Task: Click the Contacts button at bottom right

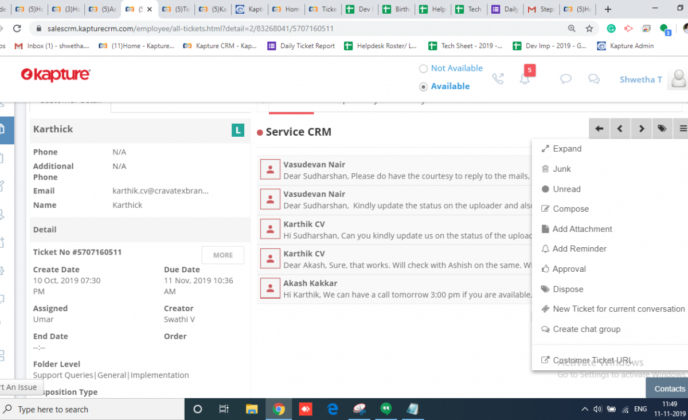Action: point(668,389)
